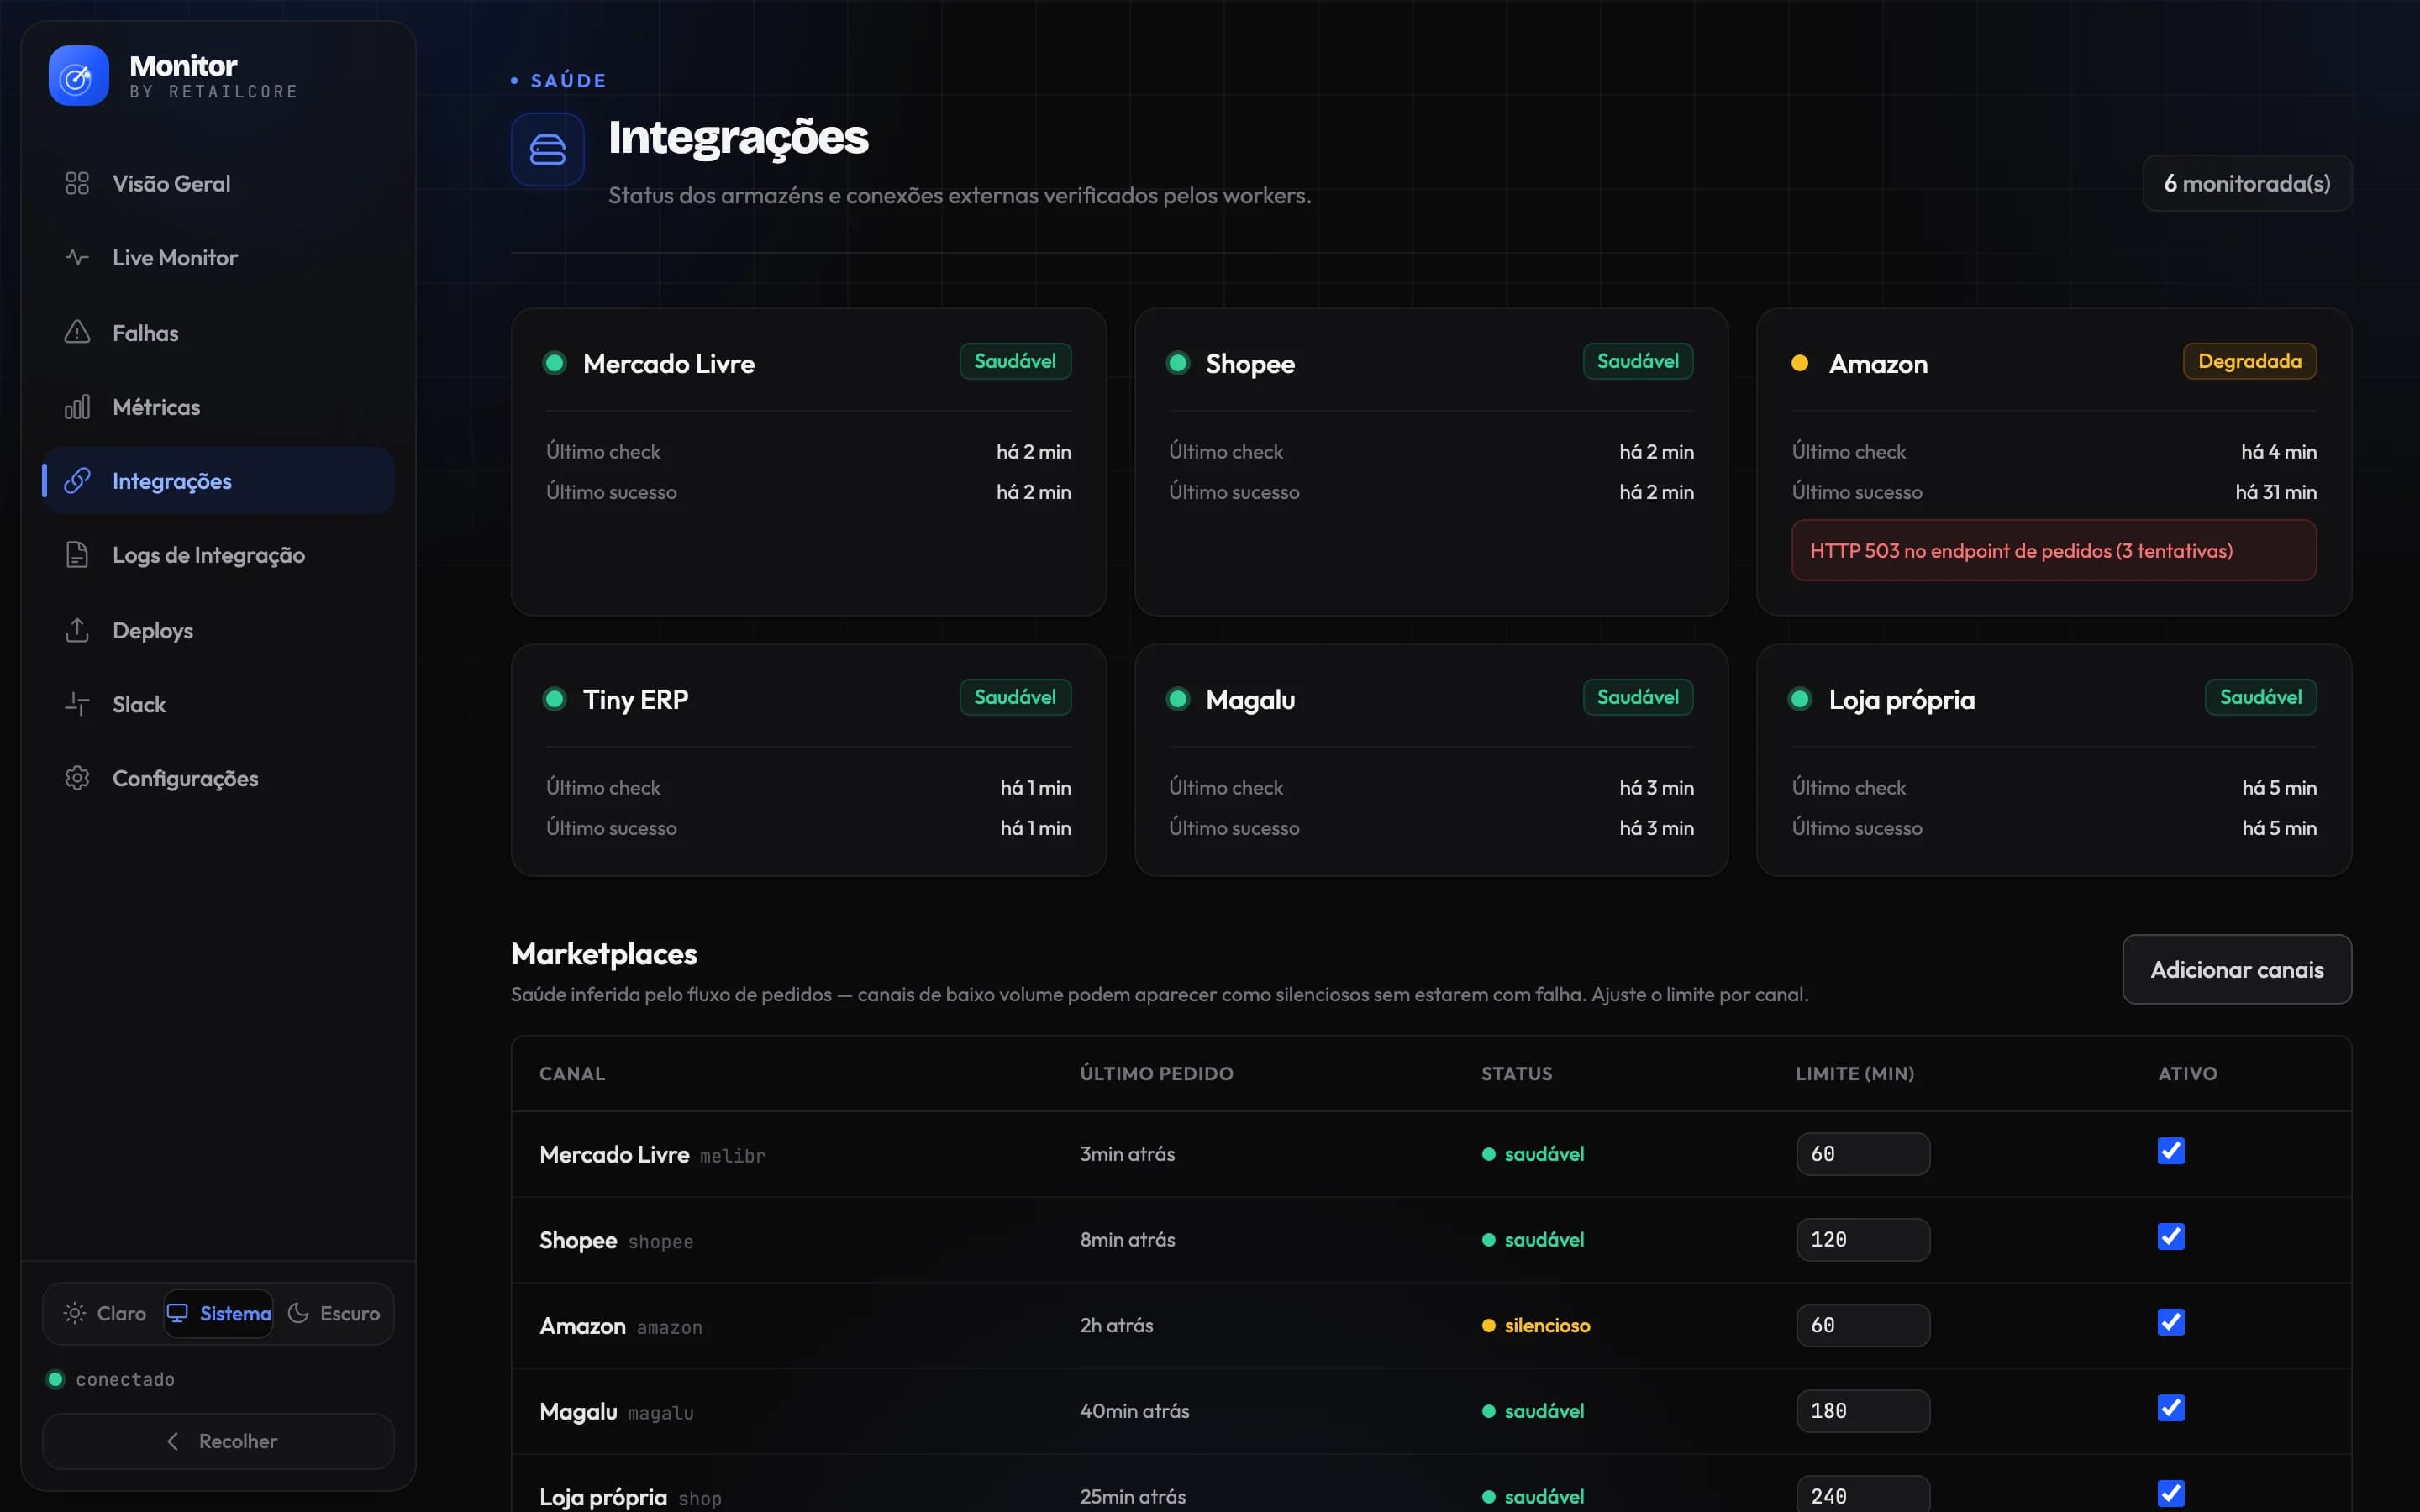Screen dimensions: 2420x1512
Task: Disable the Mercado Livre channel checkbox
Action: pyautogui.click(x=2170, y=1151)
